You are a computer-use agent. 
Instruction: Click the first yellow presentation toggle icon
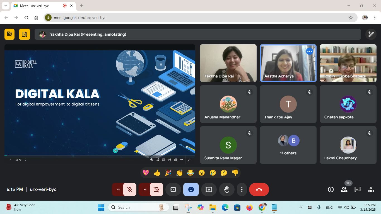[x=9, y=34]
